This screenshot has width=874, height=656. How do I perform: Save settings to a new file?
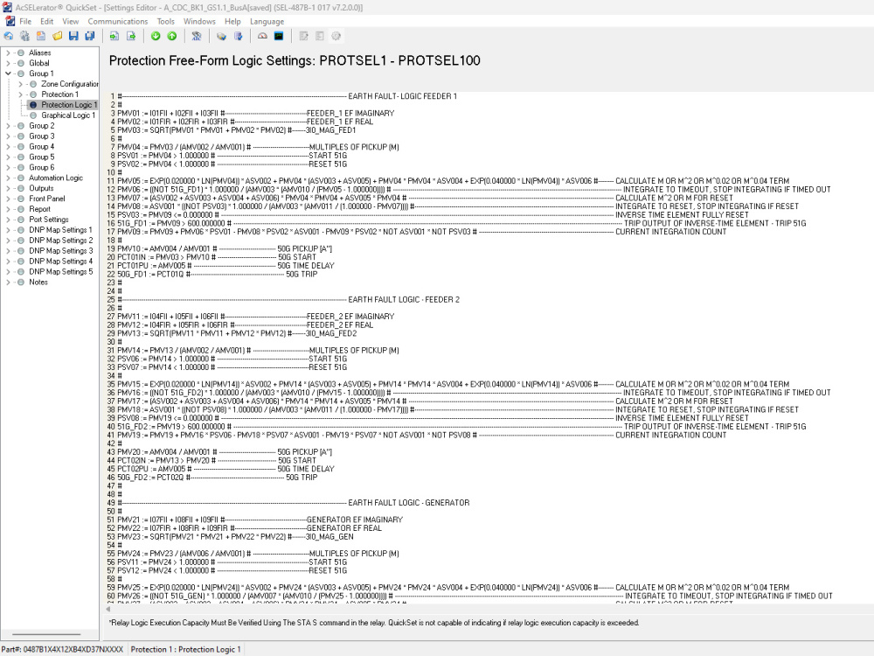click(x=90, y=36)
